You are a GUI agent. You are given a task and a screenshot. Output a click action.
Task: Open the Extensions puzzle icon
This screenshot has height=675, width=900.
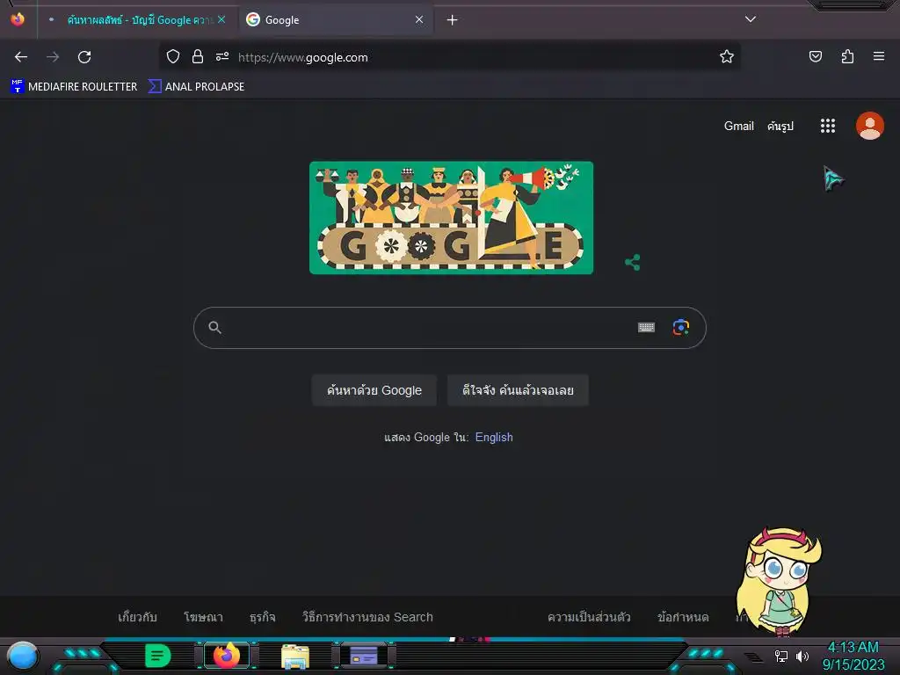[847, 56]
